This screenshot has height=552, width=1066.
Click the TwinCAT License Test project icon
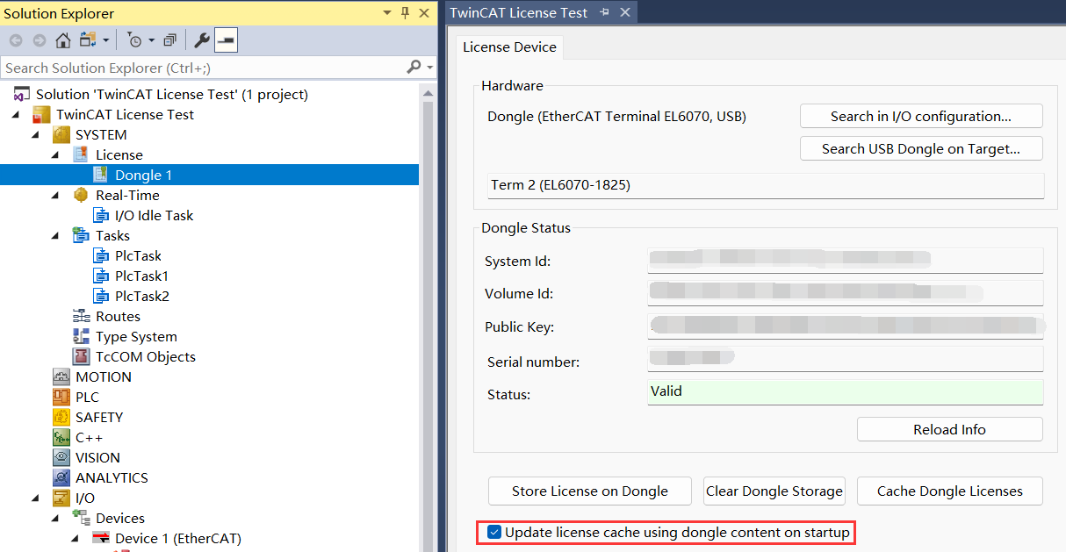tap(41, 114)
